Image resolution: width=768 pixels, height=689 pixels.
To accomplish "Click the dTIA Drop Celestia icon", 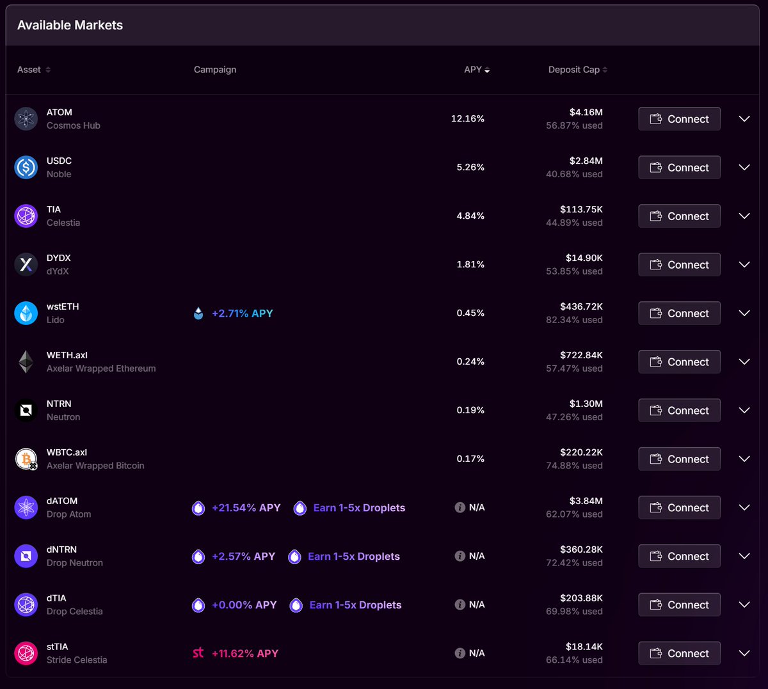I will pyautogui.click(x=26, y=605).
